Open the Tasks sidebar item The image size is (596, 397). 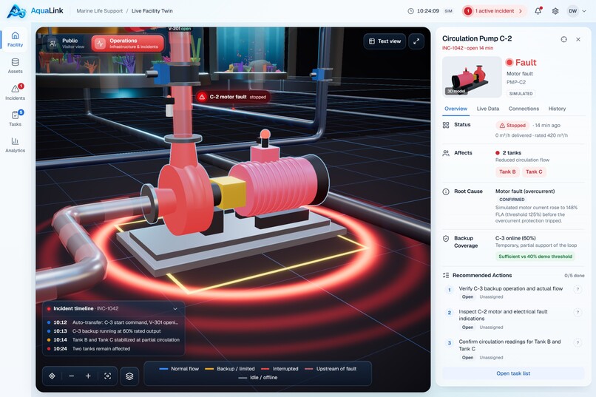16,118
